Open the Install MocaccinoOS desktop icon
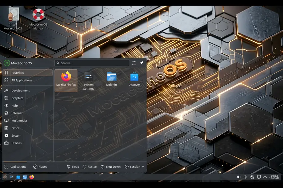 coord(13,18)
